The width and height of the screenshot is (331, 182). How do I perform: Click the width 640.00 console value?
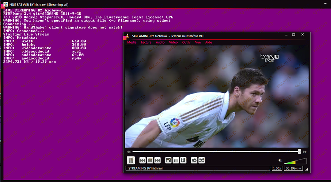coord(79,41)
